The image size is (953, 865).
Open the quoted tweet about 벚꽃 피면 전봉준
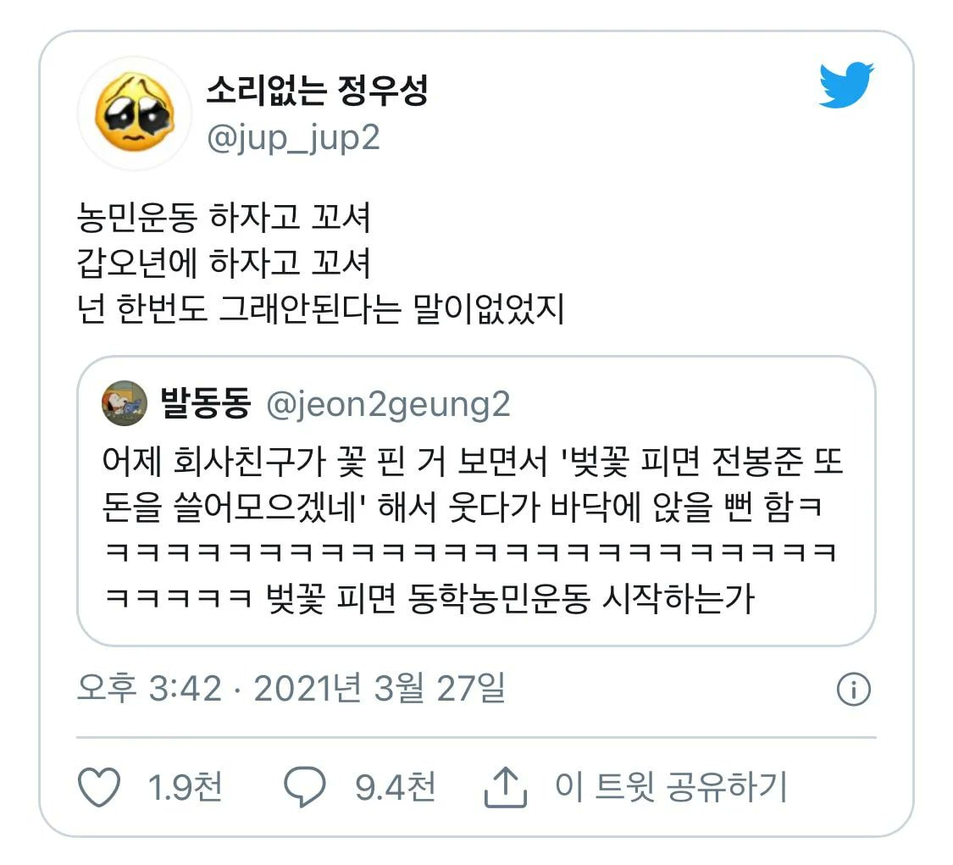pos(476,502)
